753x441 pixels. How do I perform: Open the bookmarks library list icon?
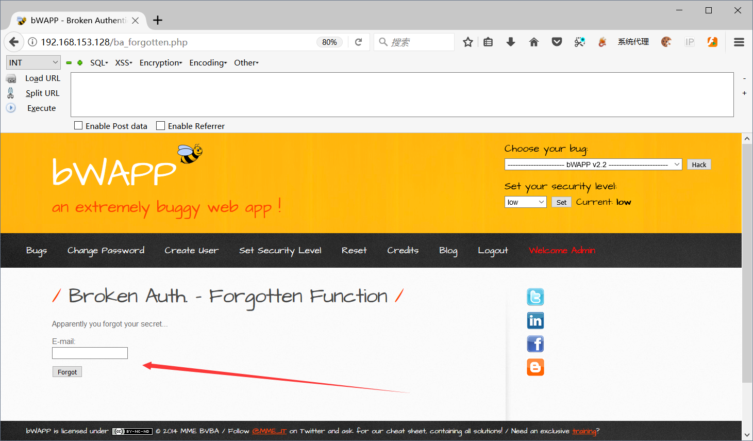coord(488,42)
